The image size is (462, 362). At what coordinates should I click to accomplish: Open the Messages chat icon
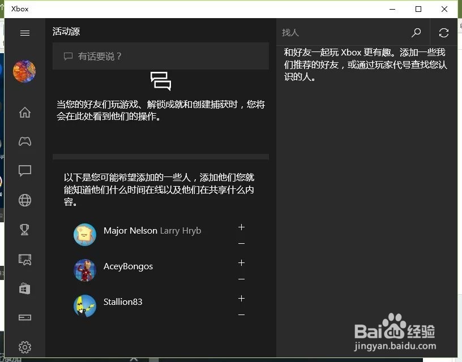(25, 171)
